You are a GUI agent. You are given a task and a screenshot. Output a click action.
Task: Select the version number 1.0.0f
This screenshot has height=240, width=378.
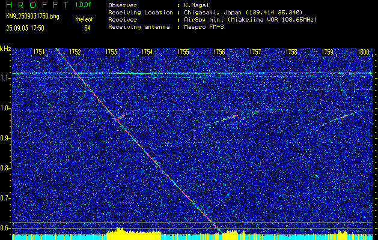tap(83, 5)
